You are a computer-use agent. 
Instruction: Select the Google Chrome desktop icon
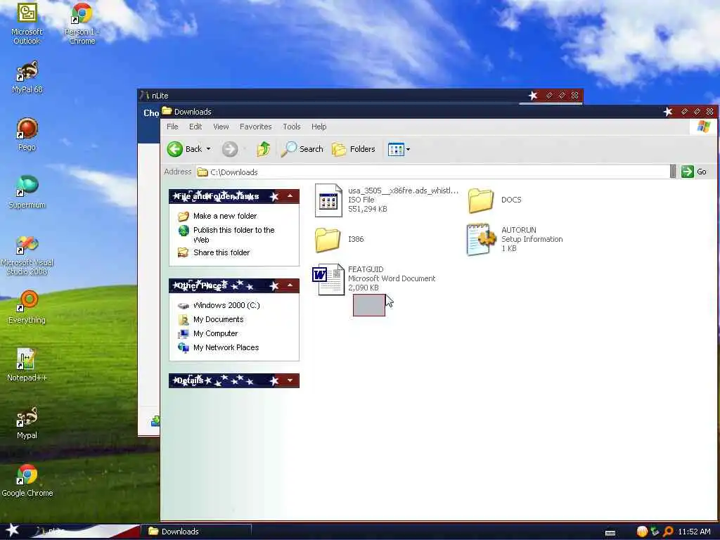(27, 480)
